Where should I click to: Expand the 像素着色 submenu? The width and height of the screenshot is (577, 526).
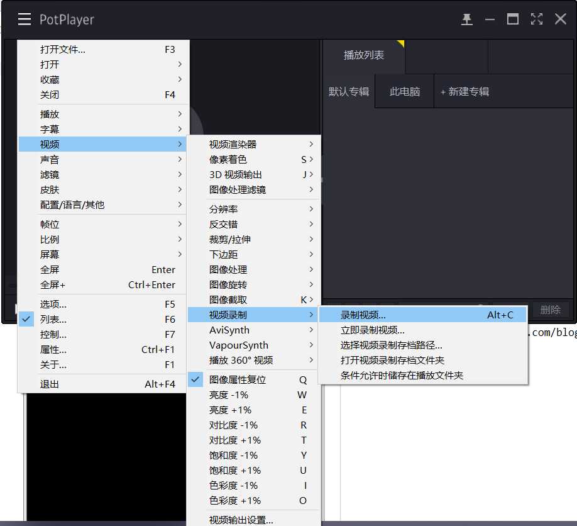(253, 159)
